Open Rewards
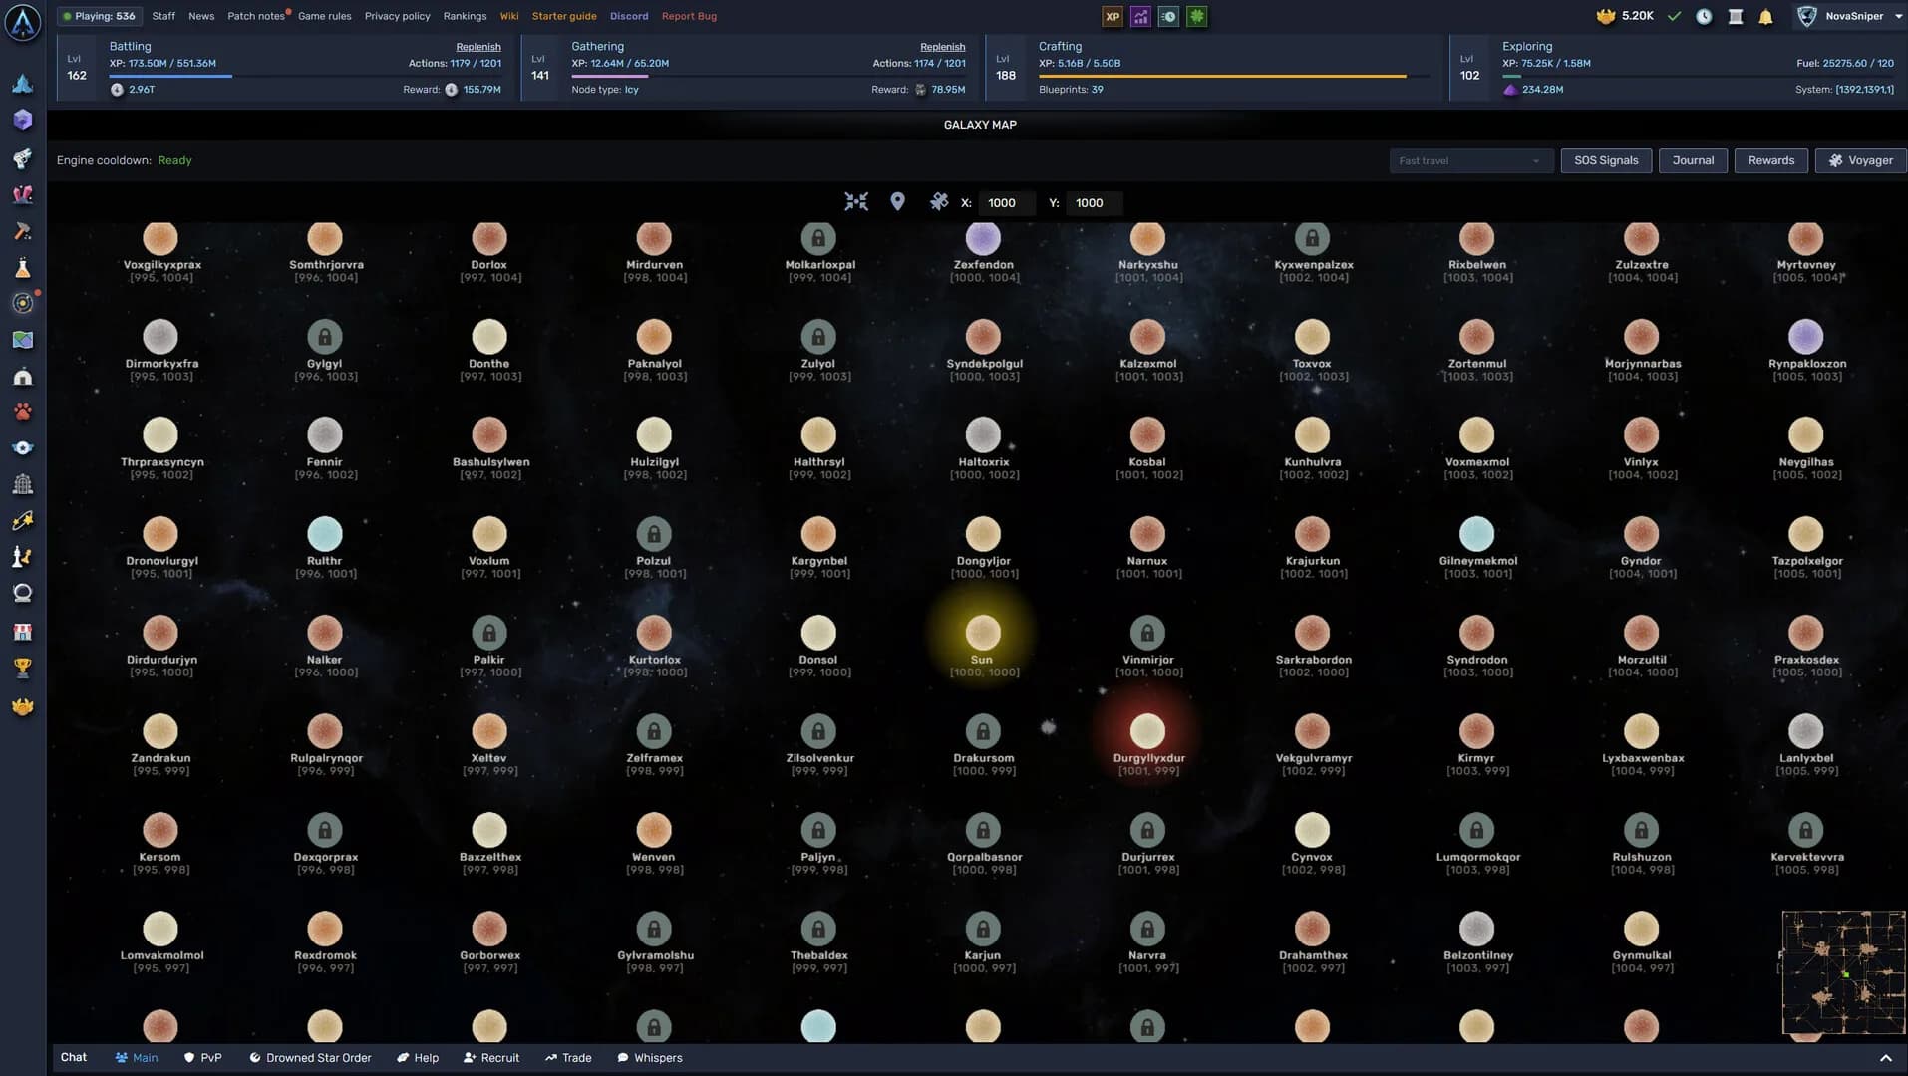This screenshot has height=1076, width=1908. [x=1770, y=160]
